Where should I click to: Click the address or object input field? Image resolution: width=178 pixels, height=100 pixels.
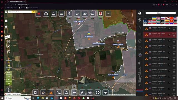pos(20,12)
